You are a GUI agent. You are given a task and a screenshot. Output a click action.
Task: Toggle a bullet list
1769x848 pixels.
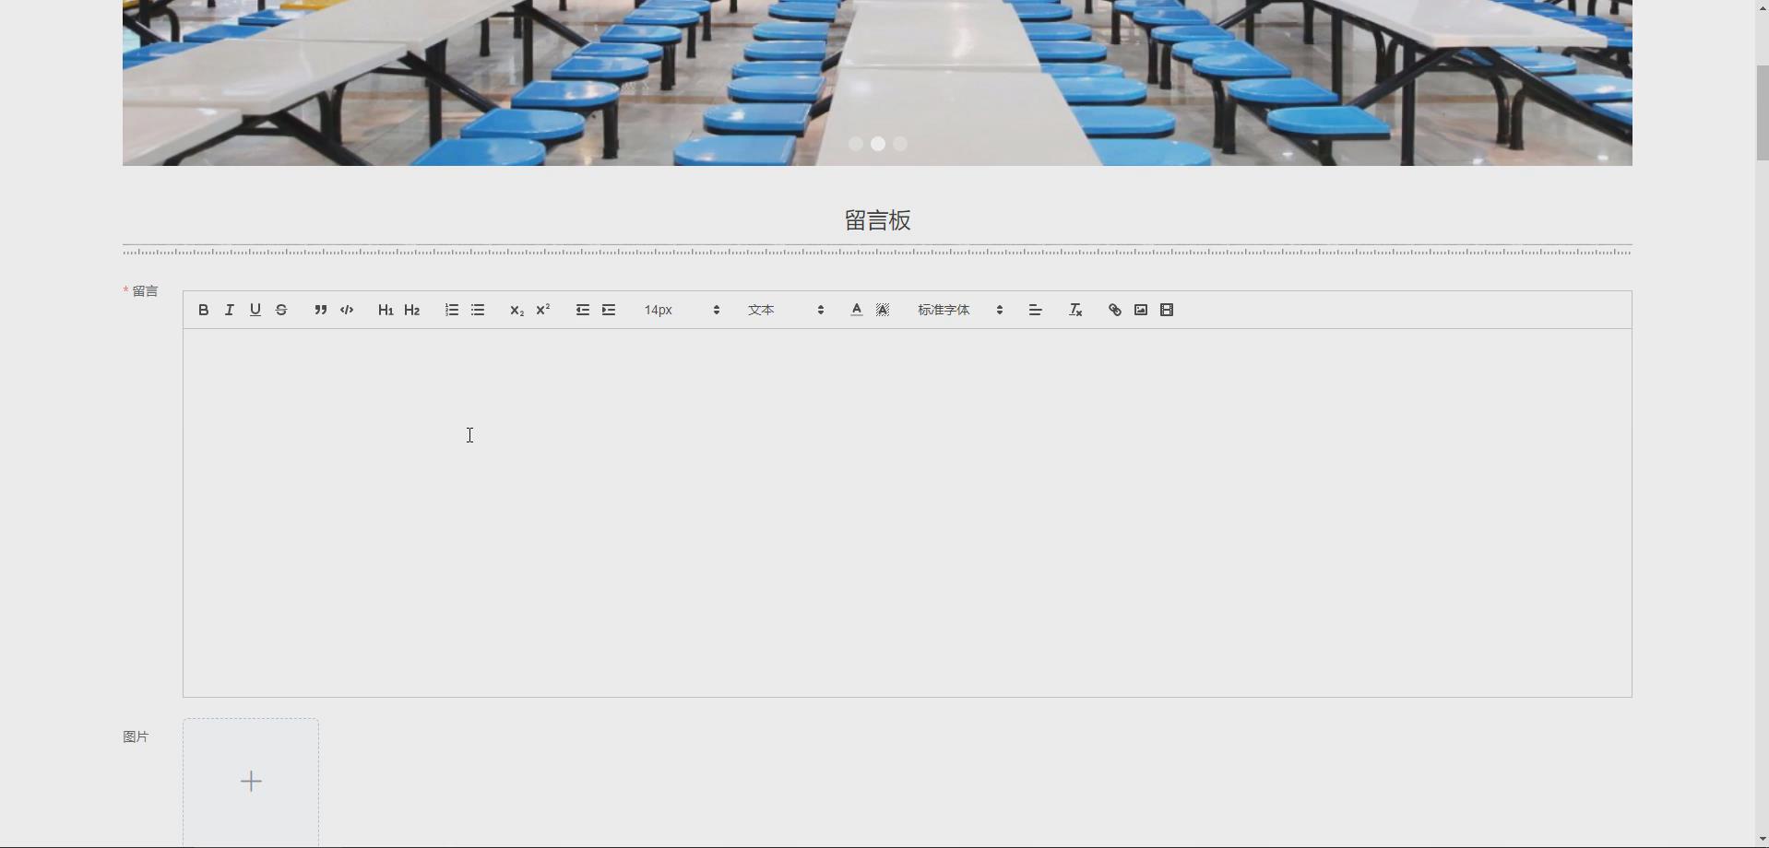click(476, 310)
